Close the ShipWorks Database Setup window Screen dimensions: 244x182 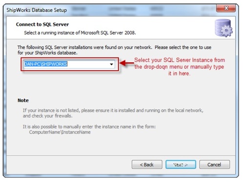226,8
